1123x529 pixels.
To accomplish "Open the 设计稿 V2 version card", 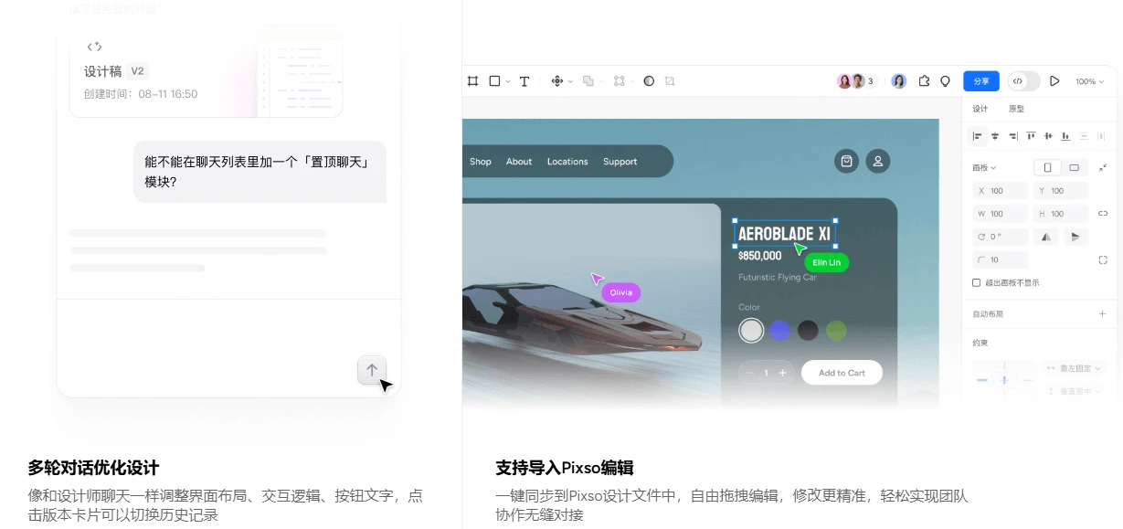I will pyautogui.click(x=207, y=74).
